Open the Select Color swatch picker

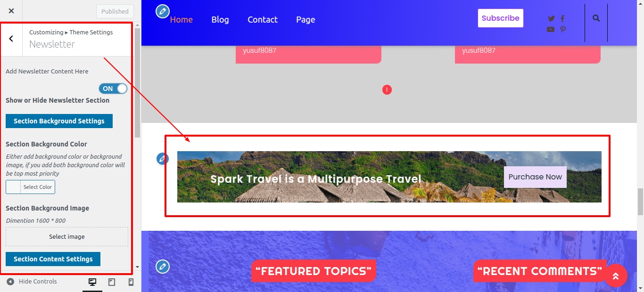pos(30,187)
